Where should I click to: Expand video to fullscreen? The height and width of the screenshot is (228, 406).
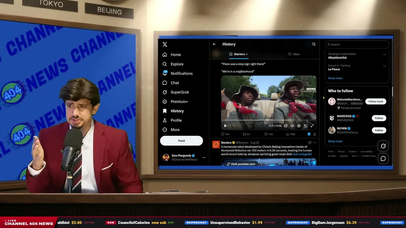(x=312, y=126)
